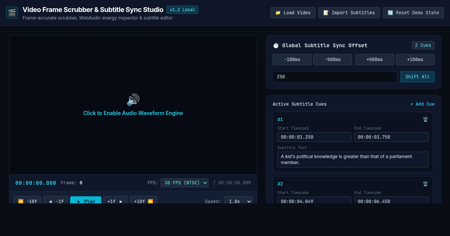Edit cue #1 start timecode 00:00:01.250

[314, 137]
